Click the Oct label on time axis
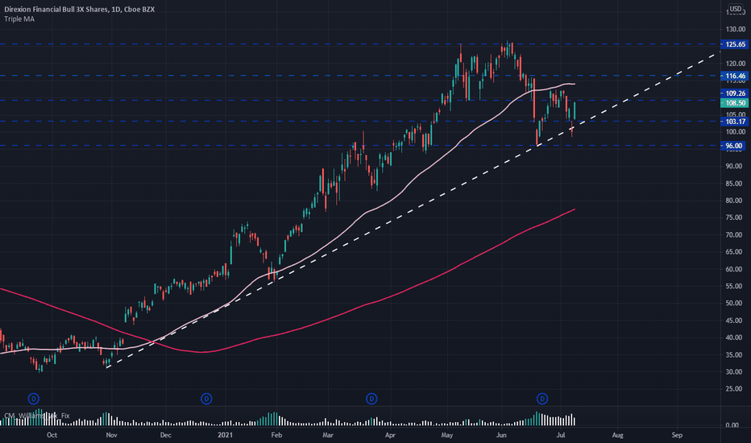This screenshot has width=751, height=443. point(52,435)
